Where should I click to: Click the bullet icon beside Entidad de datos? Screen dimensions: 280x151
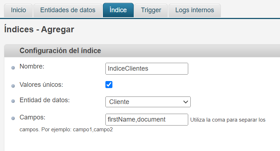pos(13,101)
